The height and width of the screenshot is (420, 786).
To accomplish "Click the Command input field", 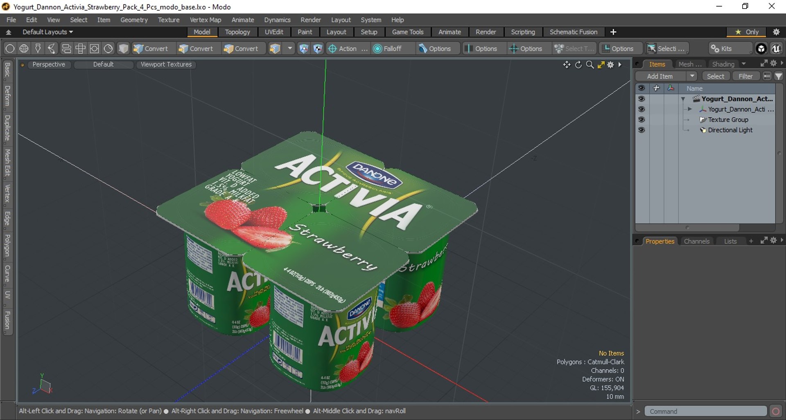I will click(x=706, y=411).
